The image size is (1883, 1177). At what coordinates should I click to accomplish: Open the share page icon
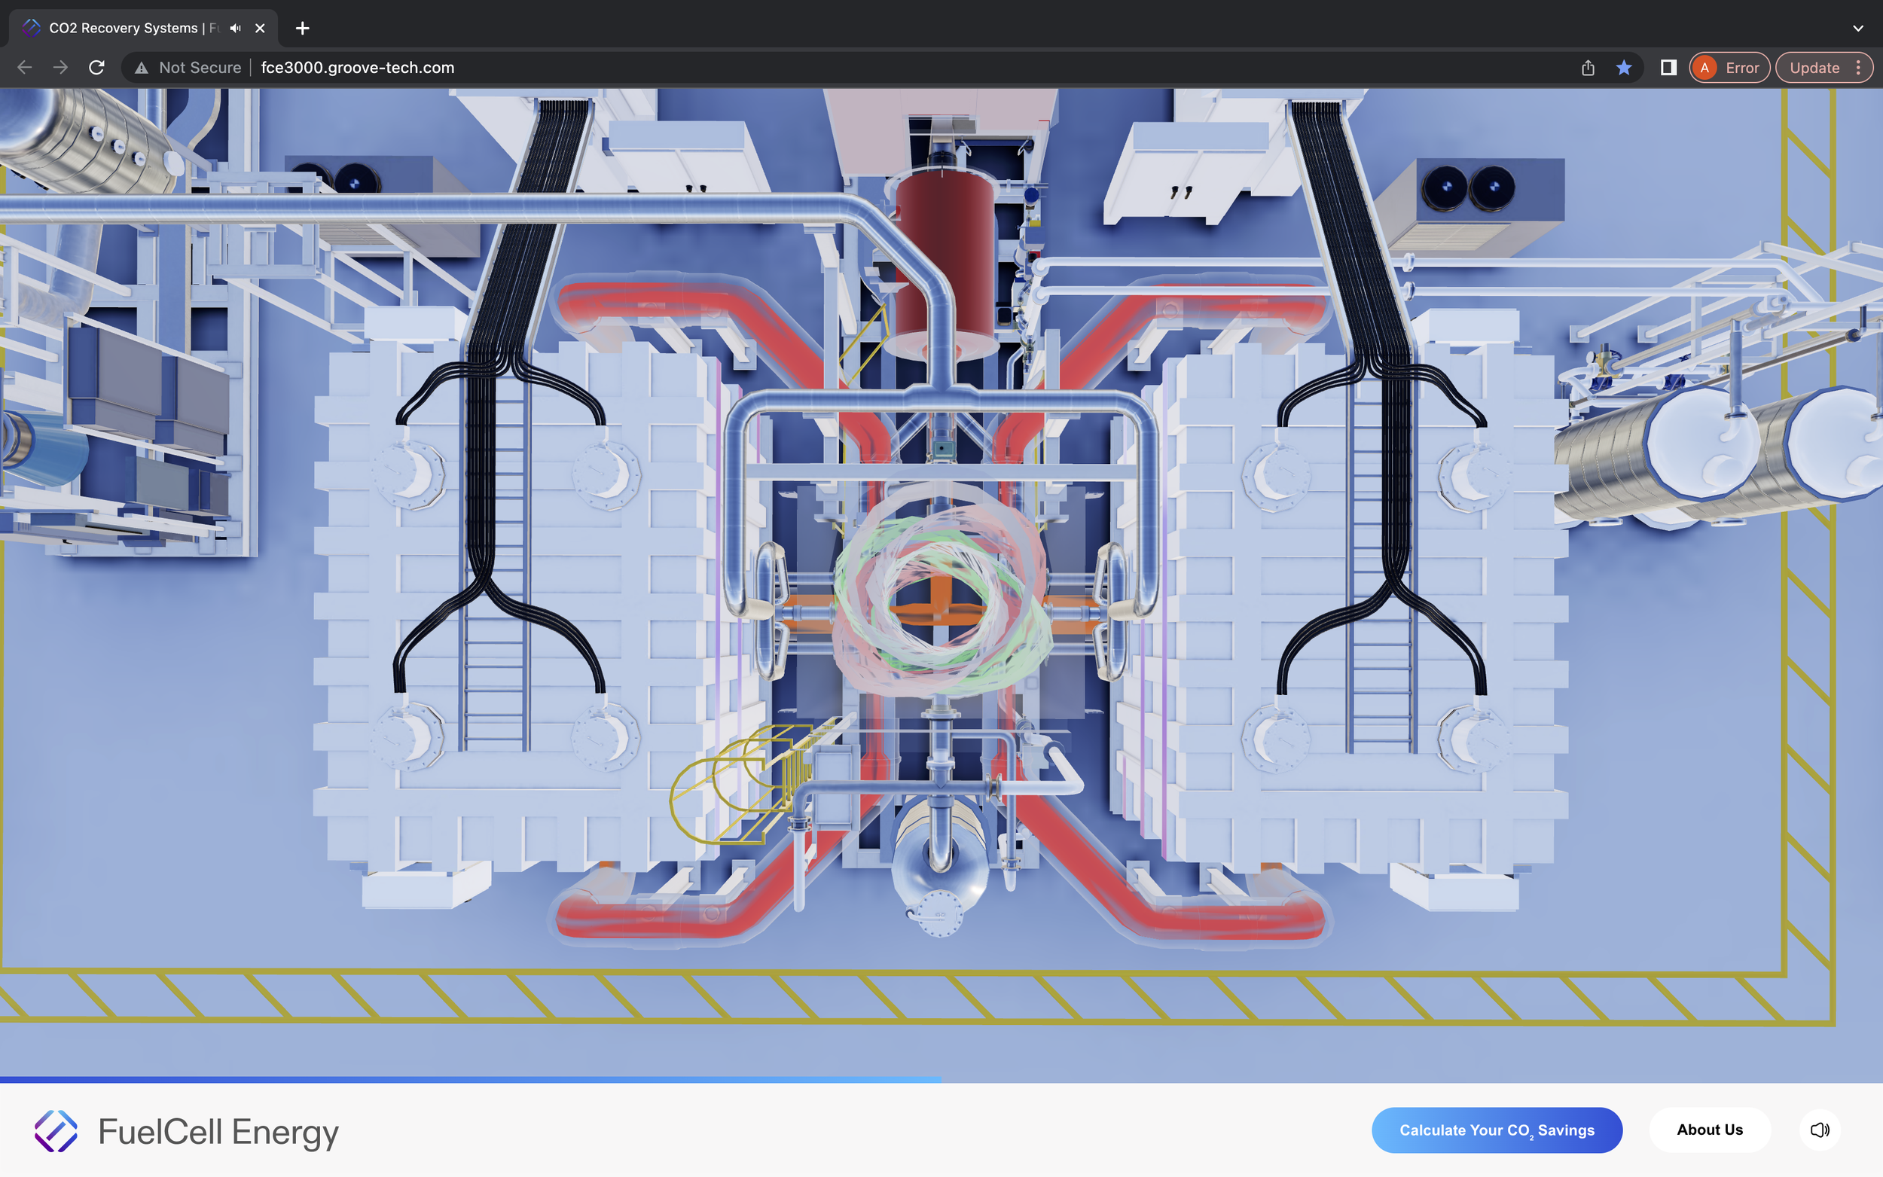click(1588, 68)
